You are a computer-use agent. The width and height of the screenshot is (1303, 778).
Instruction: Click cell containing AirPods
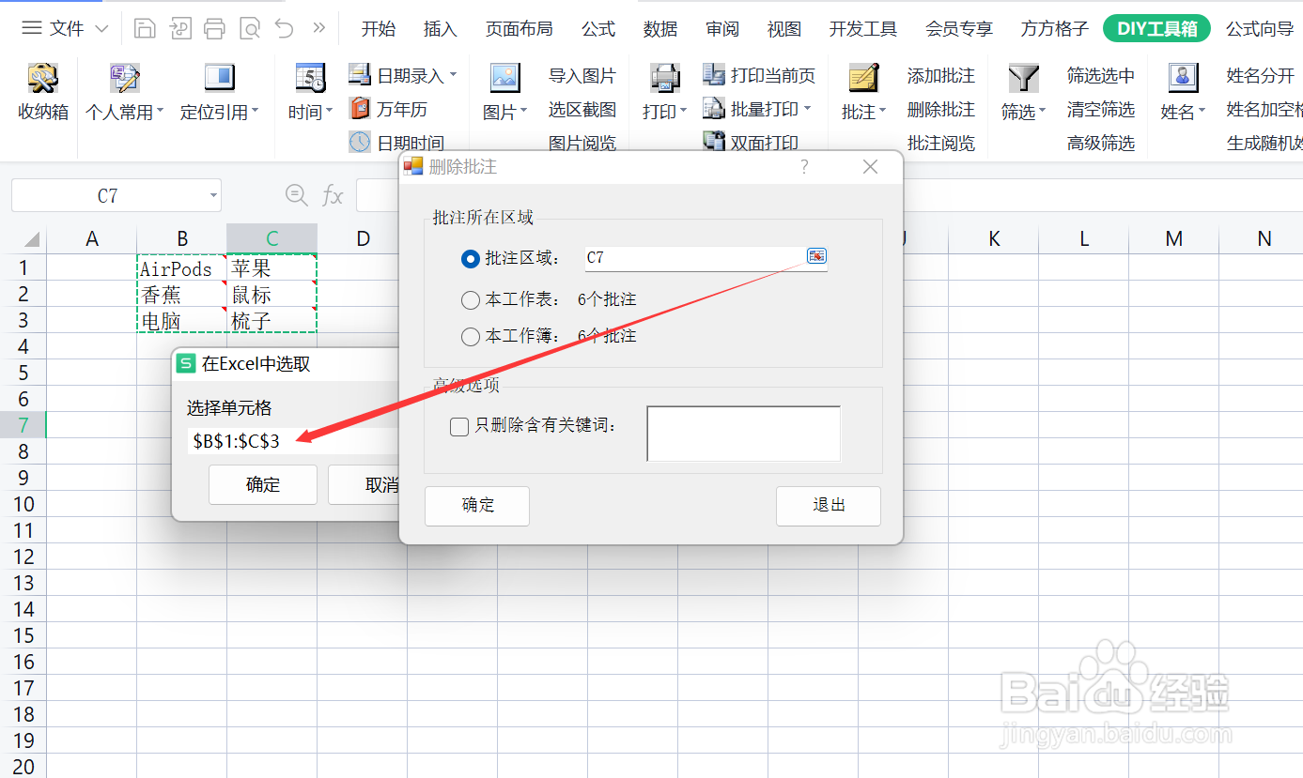point(182,268)
